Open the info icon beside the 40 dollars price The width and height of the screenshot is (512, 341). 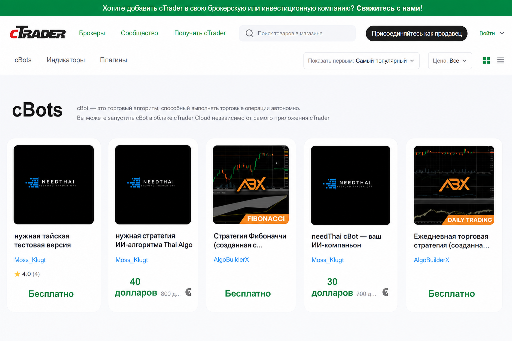coord(189,292)
